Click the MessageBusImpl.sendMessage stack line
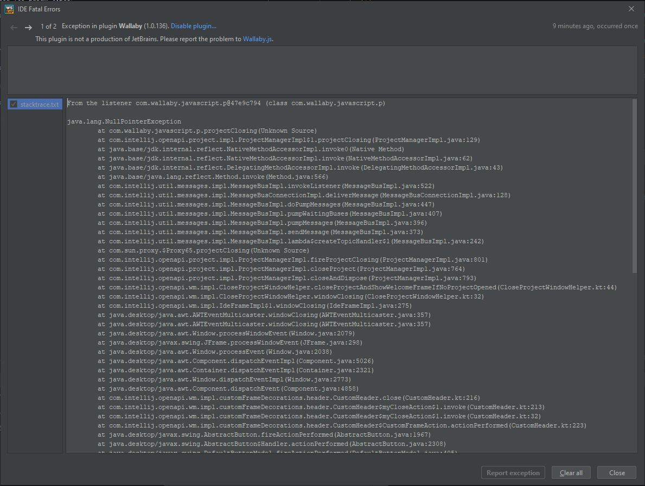Screen dimensions: 645x486 [x=260, y=232]
